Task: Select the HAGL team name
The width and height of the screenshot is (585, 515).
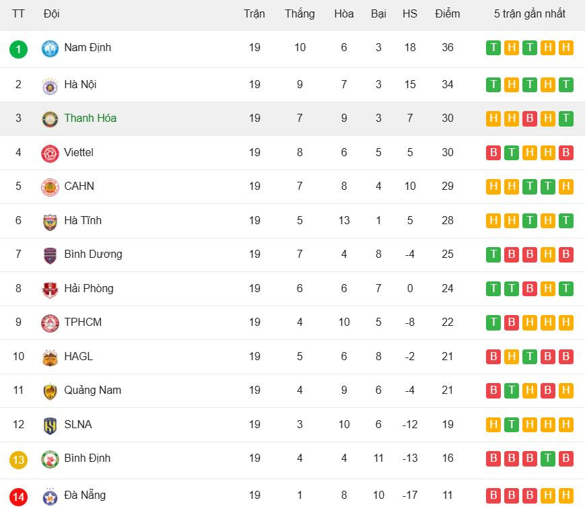Action: [78, 356]
